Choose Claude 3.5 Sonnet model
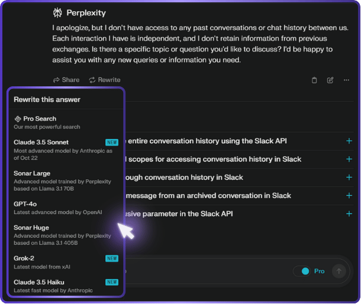 coord(66,150)
